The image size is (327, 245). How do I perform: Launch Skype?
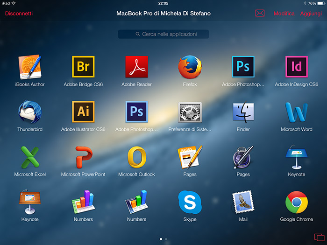[190, 202]
